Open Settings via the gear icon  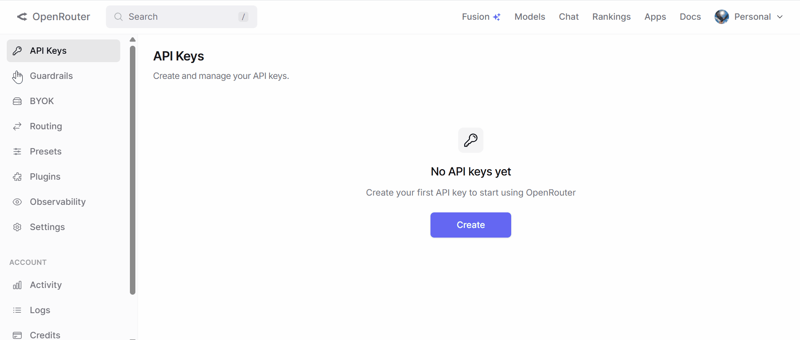tap(17, 227)
